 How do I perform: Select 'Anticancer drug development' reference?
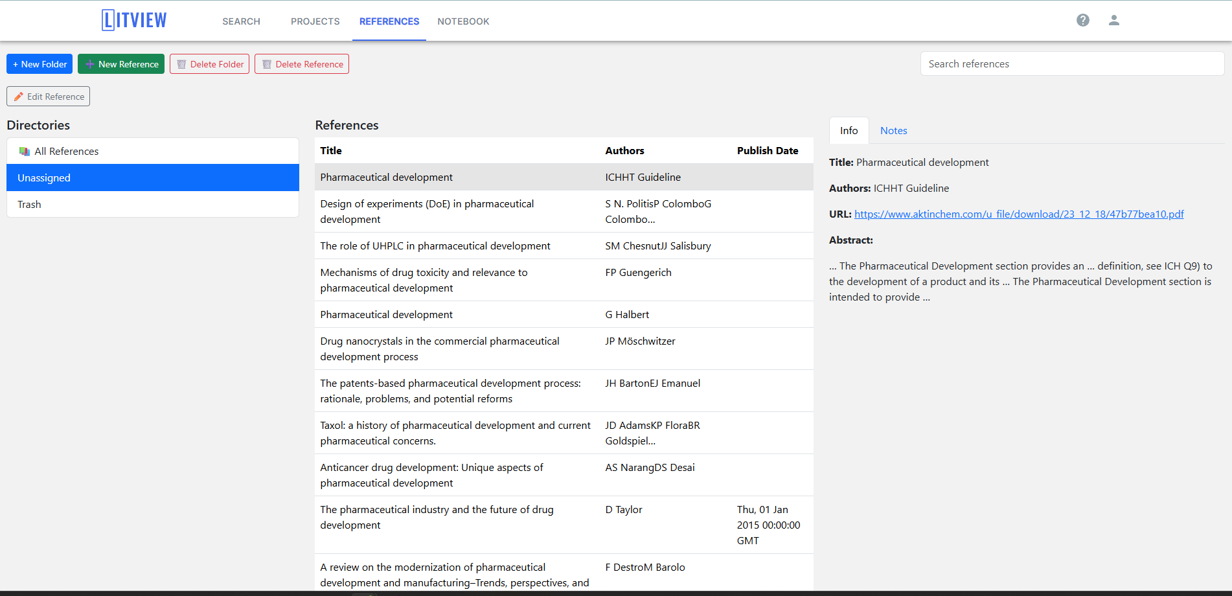pyautogui.click(x=564, y=475)
